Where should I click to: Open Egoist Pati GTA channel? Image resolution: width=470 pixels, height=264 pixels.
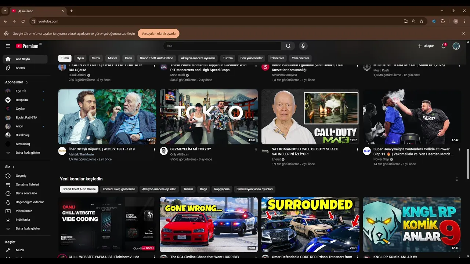tap(25, 117)
